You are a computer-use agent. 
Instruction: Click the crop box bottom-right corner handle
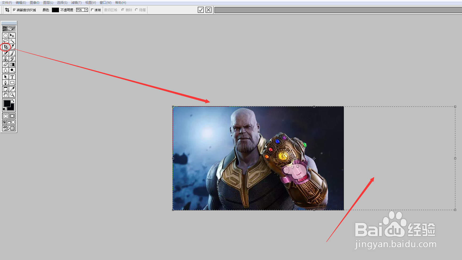coord(455,210)
